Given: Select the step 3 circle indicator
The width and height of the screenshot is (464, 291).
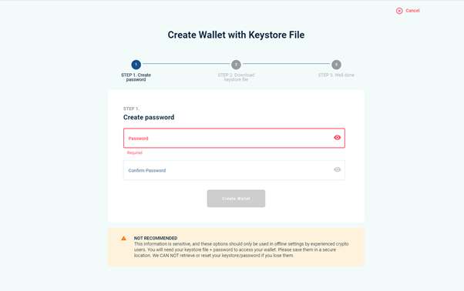Looking at the screenshot, I should click(336, 65).
